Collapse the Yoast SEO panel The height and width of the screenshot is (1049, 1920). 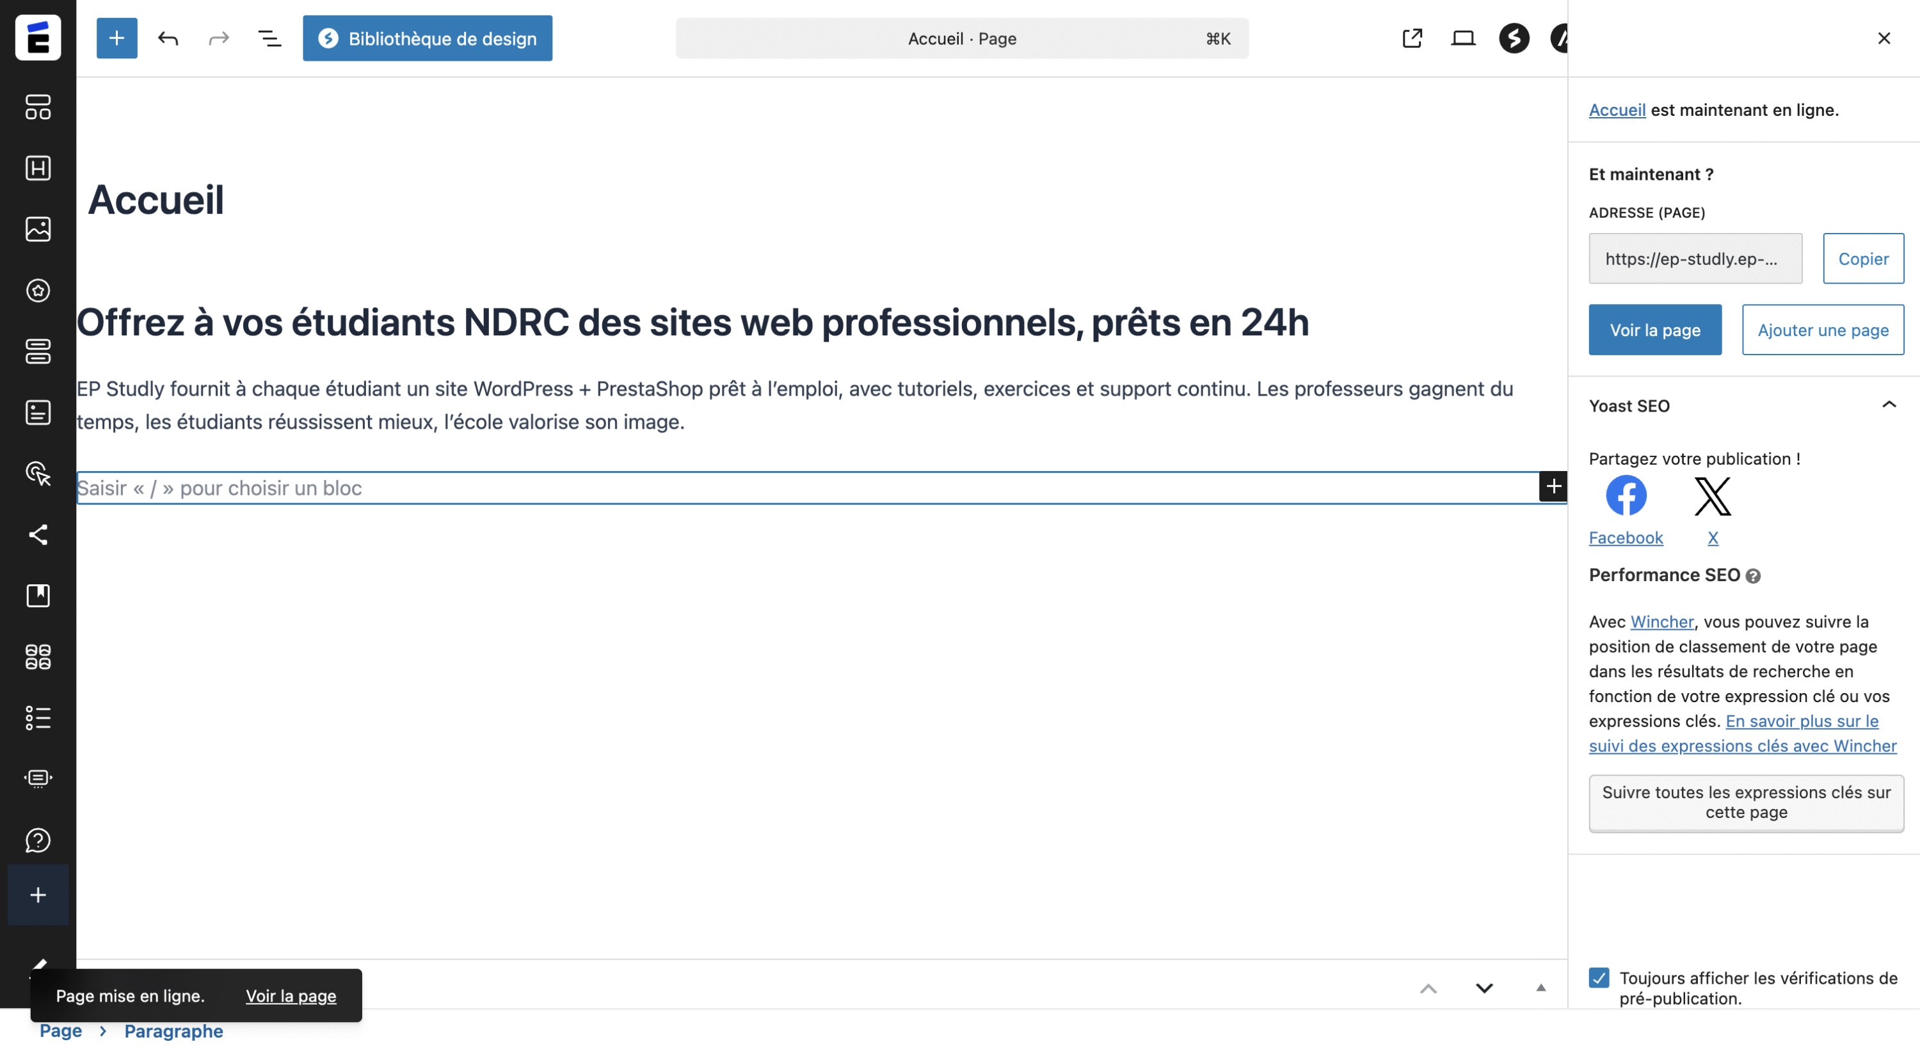(1888, 405)
